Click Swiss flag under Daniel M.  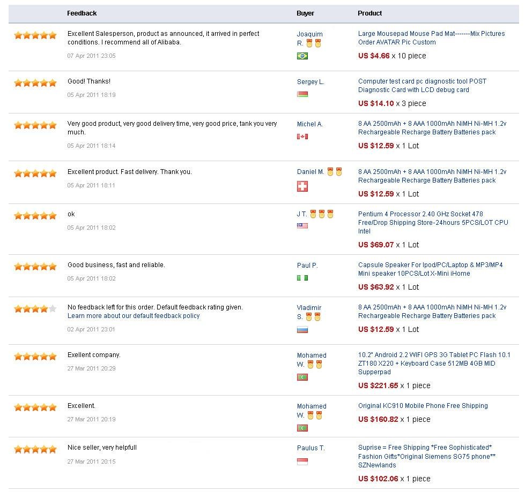click(x=302, y=186)
